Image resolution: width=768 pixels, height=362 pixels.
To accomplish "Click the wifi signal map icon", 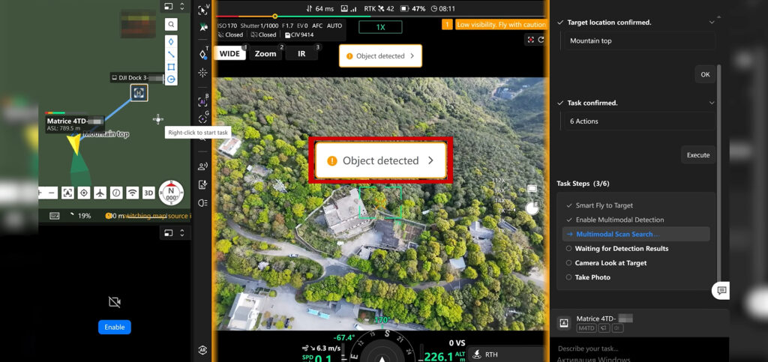I will [x=132, y=193].
